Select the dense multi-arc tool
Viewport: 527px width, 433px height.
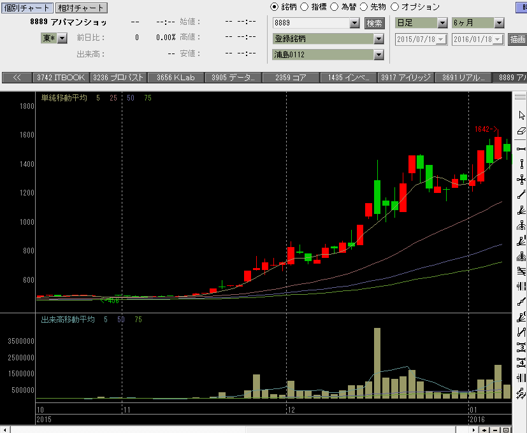tap(521, 257)
